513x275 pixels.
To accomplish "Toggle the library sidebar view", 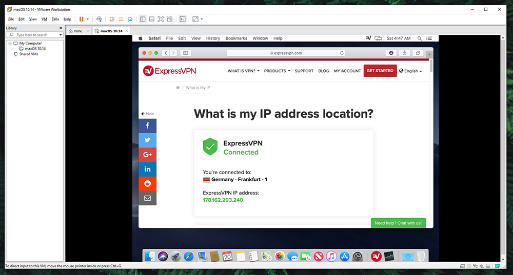I will [143, 19].
